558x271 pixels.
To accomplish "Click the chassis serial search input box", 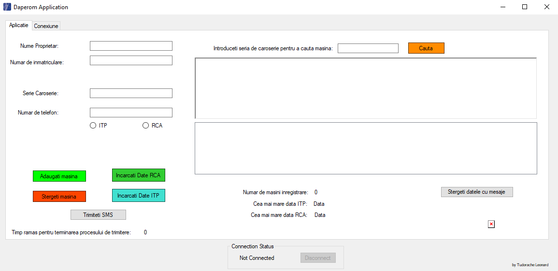I will coord(368,48).
